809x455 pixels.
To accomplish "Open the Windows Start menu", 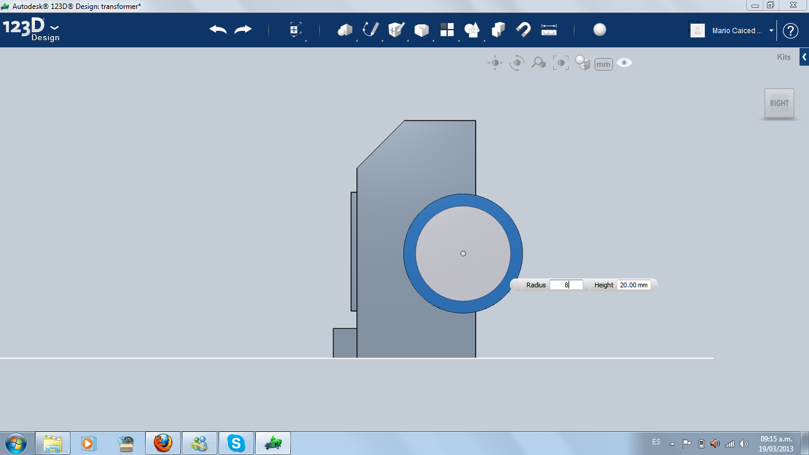I will click(x=15, y=443).
